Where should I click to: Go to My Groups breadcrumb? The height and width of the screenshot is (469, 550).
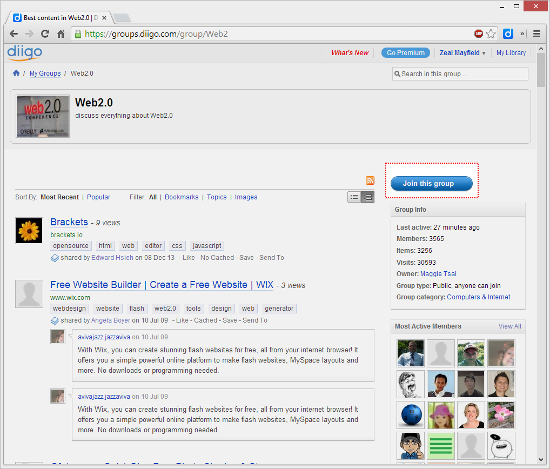tap(45, 73)
